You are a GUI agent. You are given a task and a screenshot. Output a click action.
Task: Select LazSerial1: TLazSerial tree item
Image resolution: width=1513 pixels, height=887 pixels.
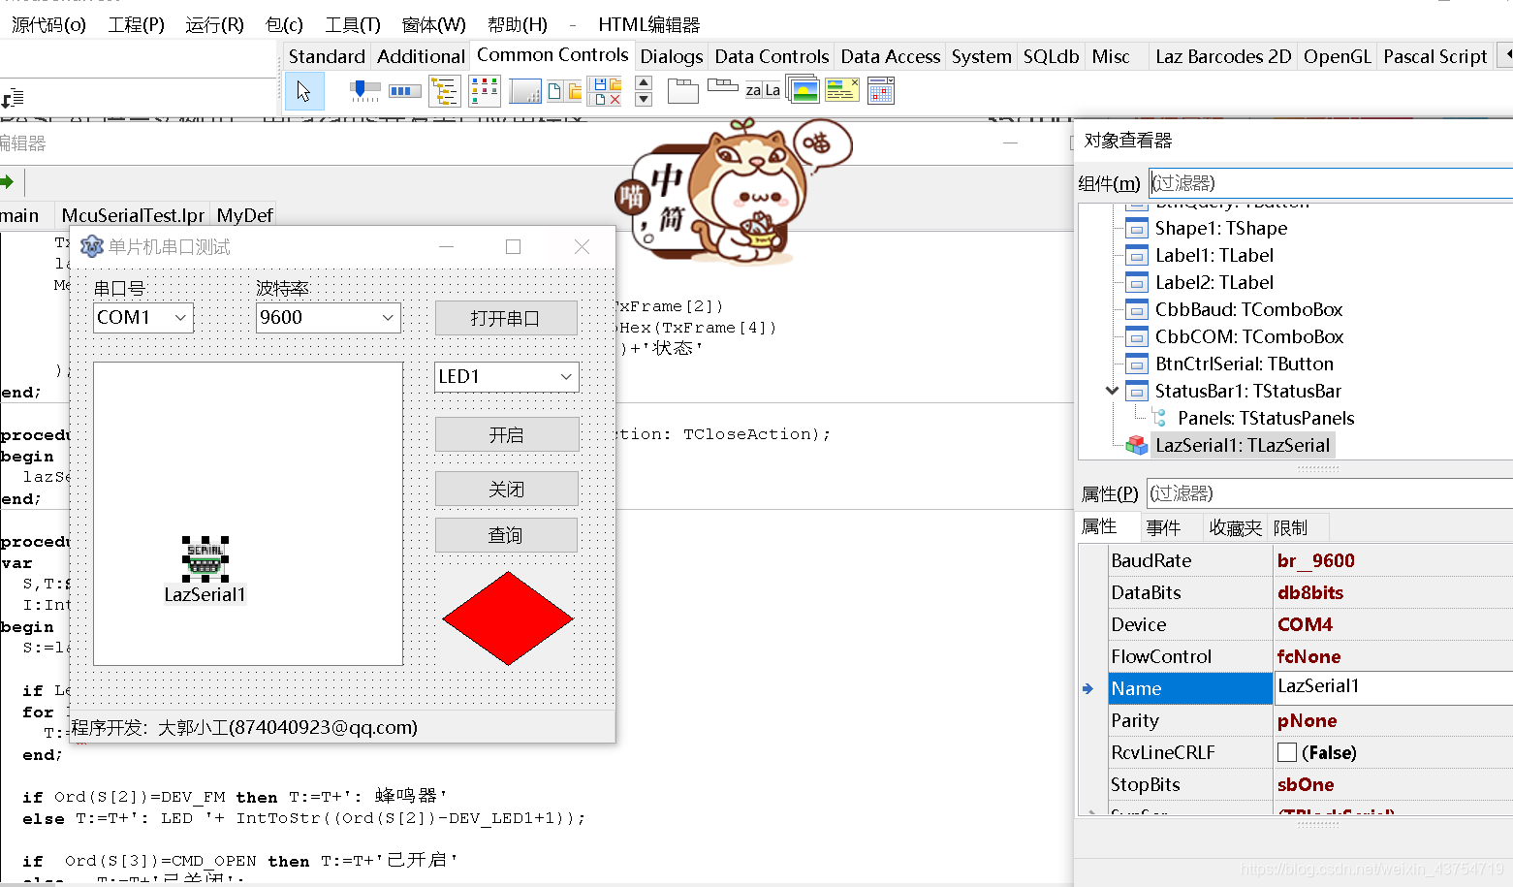click(x=1242, y=445)
